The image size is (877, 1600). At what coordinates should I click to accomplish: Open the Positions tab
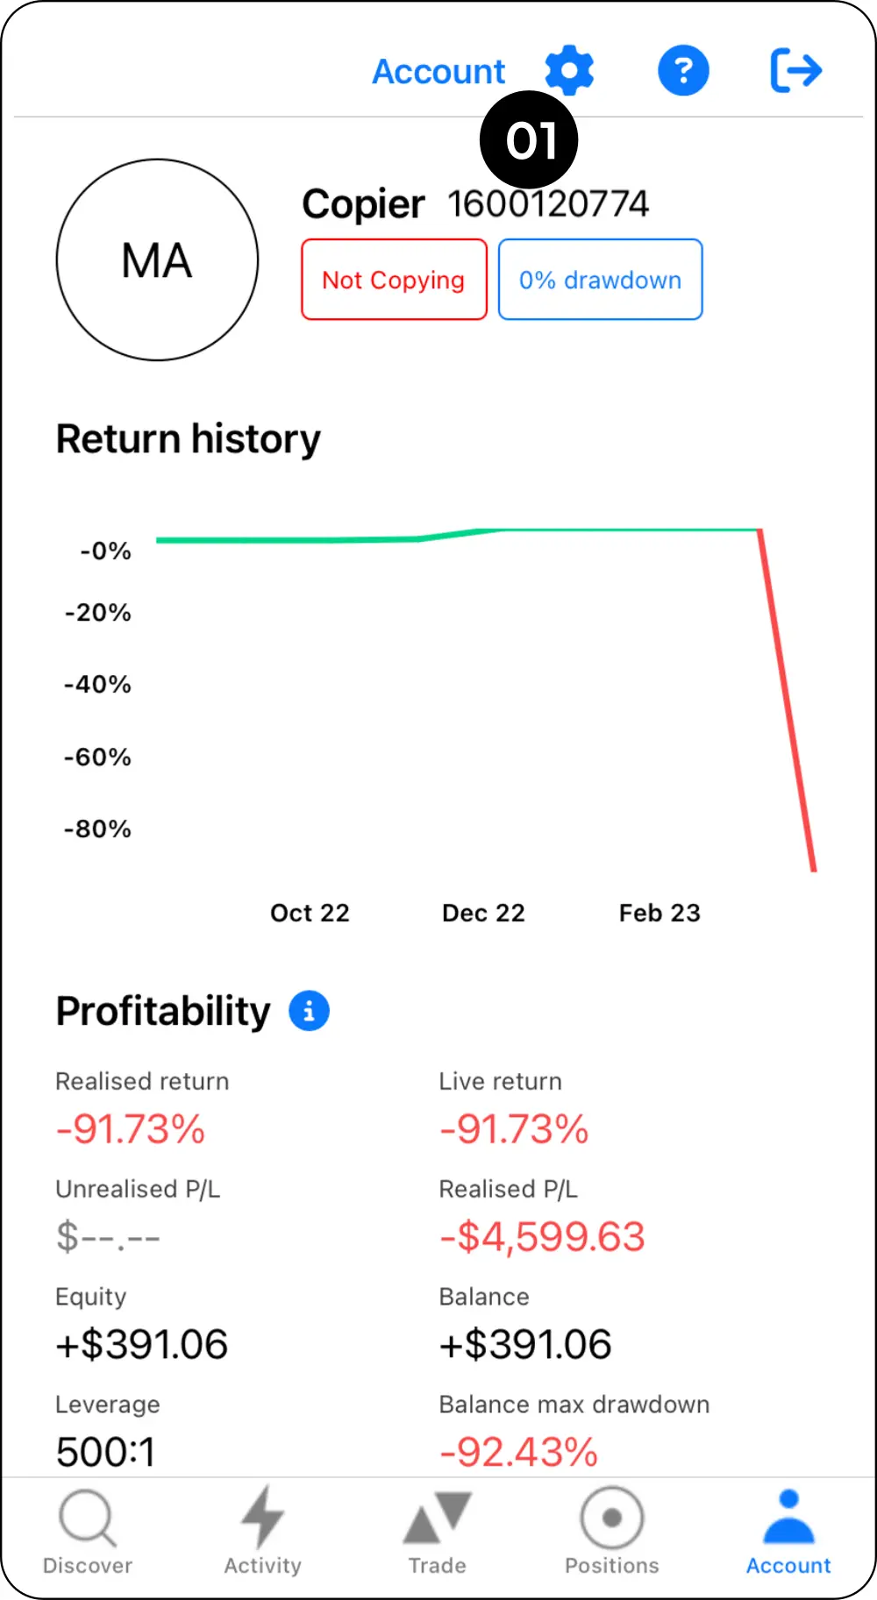[611, 1531]
